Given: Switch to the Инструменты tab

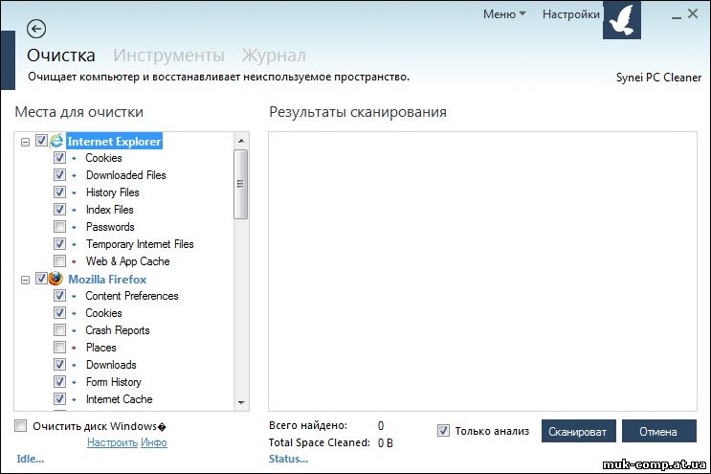Looking at the screenshot, I should point(168,56).
